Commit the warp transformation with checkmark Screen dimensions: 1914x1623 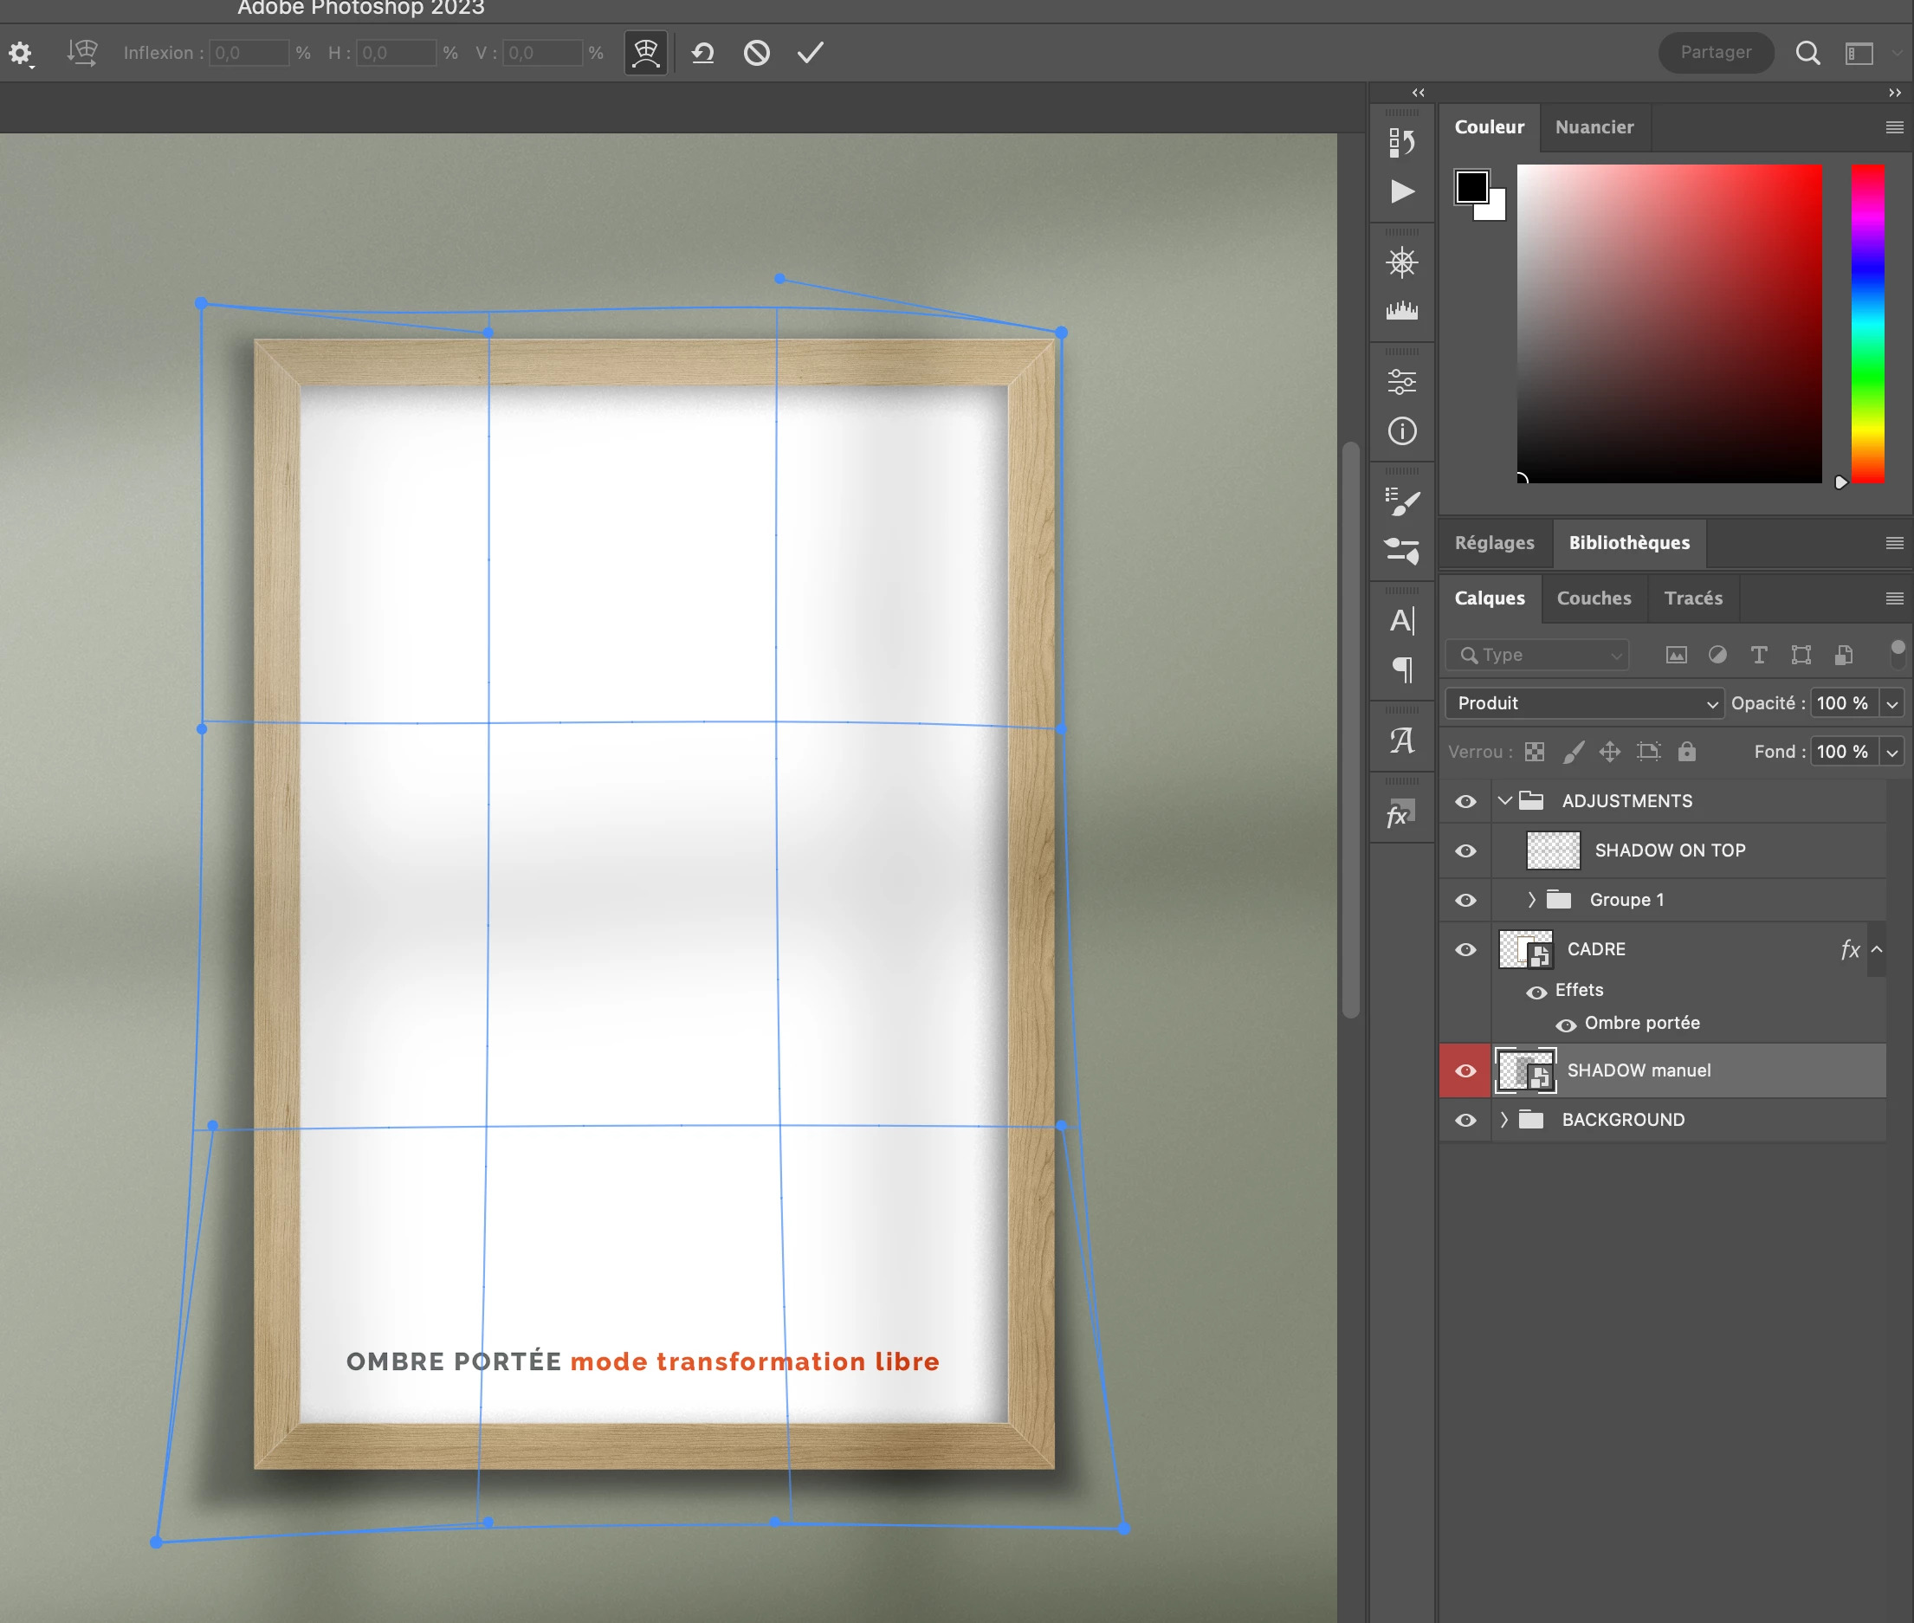click(x=810, y=53)
